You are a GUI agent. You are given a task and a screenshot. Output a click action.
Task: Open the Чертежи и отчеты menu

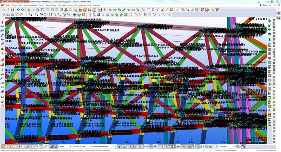(65, 5)
